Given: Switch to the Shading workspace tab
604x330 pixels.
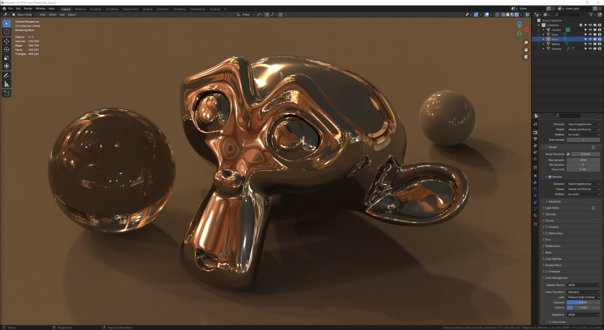Looking at the screenshot, I should click(x=147, y=9).
